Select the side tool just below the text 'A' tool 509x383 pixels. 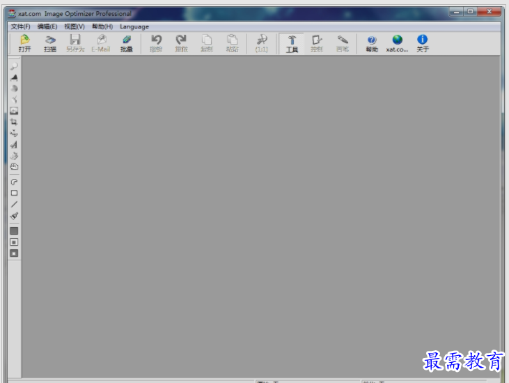coord(14,156)
